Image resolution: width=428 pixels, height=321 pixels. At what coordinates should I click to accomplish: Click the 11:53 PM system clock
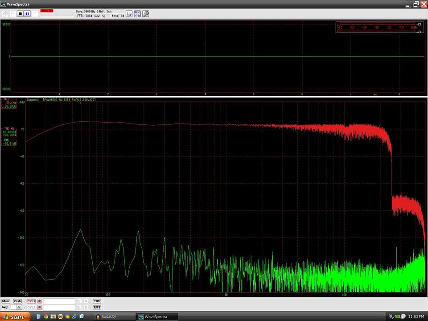point(416,317)
